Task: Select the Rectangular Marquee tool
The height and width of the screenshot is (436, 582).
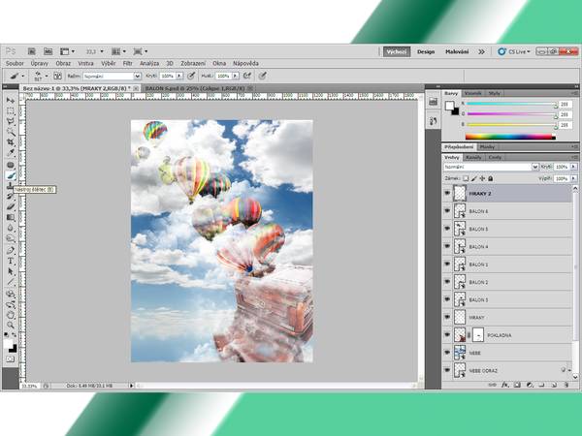Action: click(x=12, y=110)
